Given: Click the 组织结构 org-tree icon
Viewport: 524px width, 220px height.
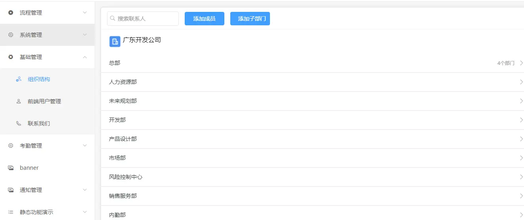Looking at the screenshot, I should pyautogui.click(x=19, y=79).
